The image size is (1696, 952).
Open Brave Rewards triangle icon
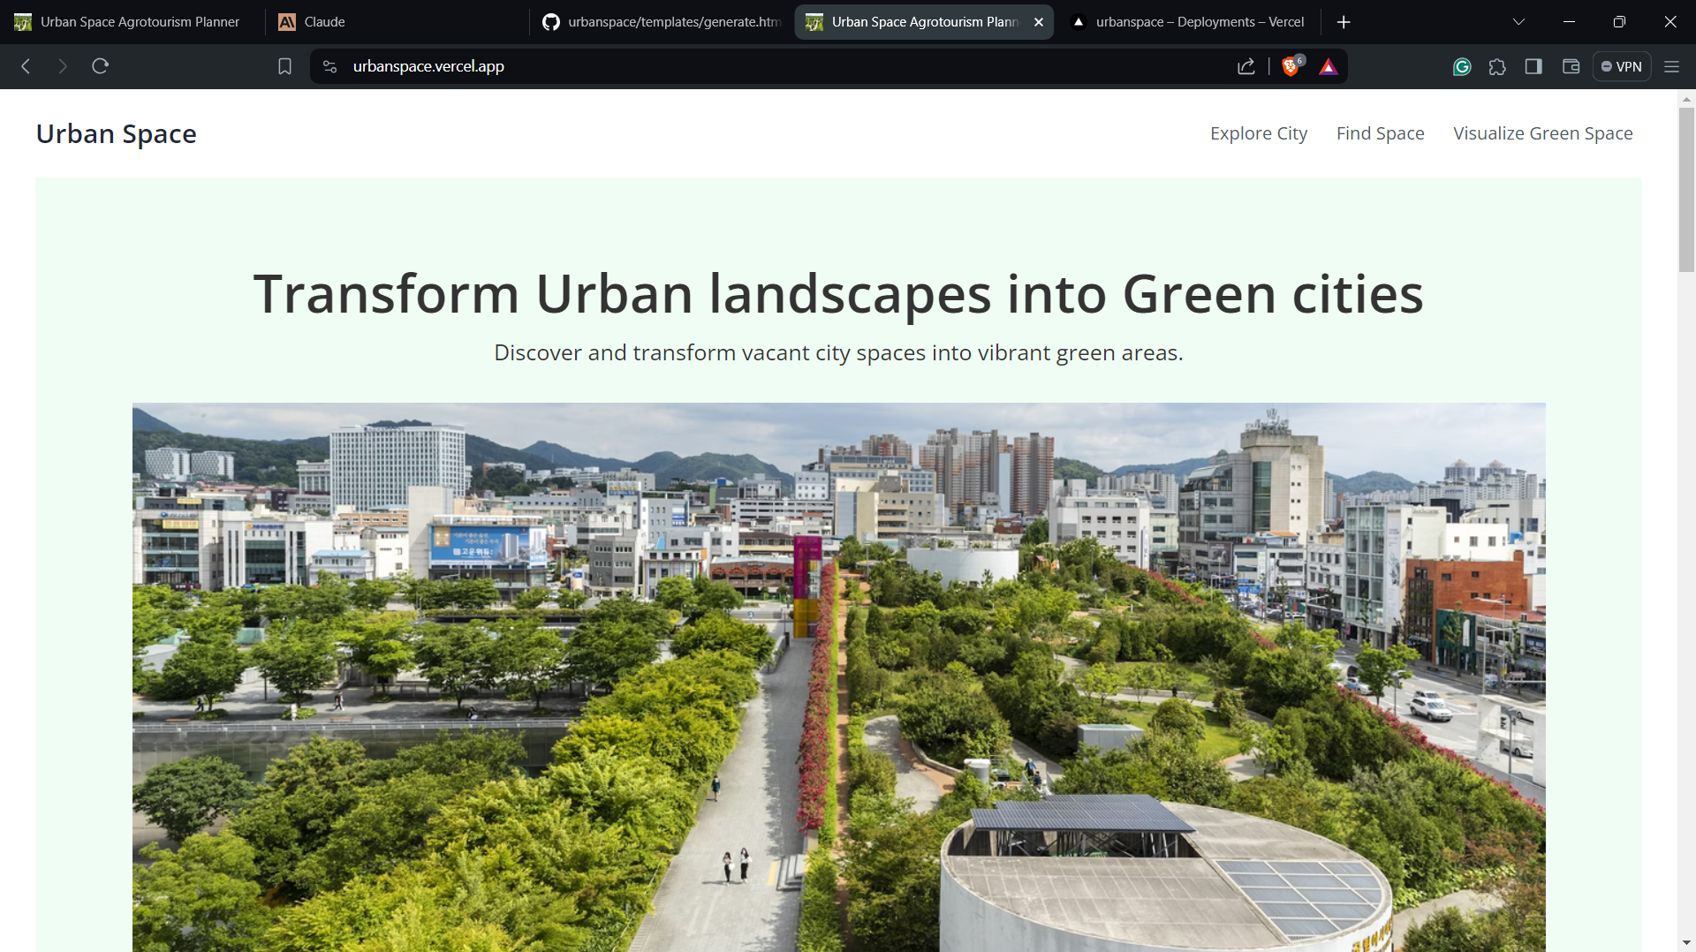point(1328,66)
